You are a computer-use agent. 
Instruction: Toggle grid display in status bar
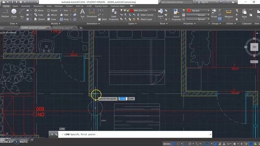coord(174,144)
